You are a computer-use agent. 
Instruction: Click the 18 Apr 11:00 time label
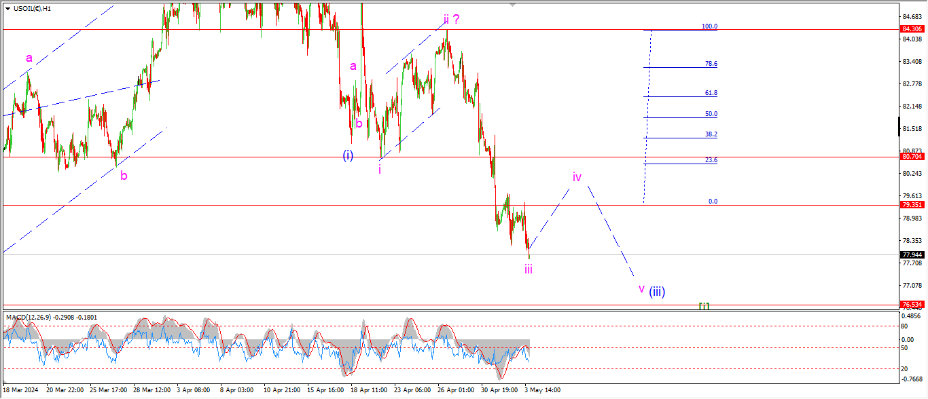[369, 390]
